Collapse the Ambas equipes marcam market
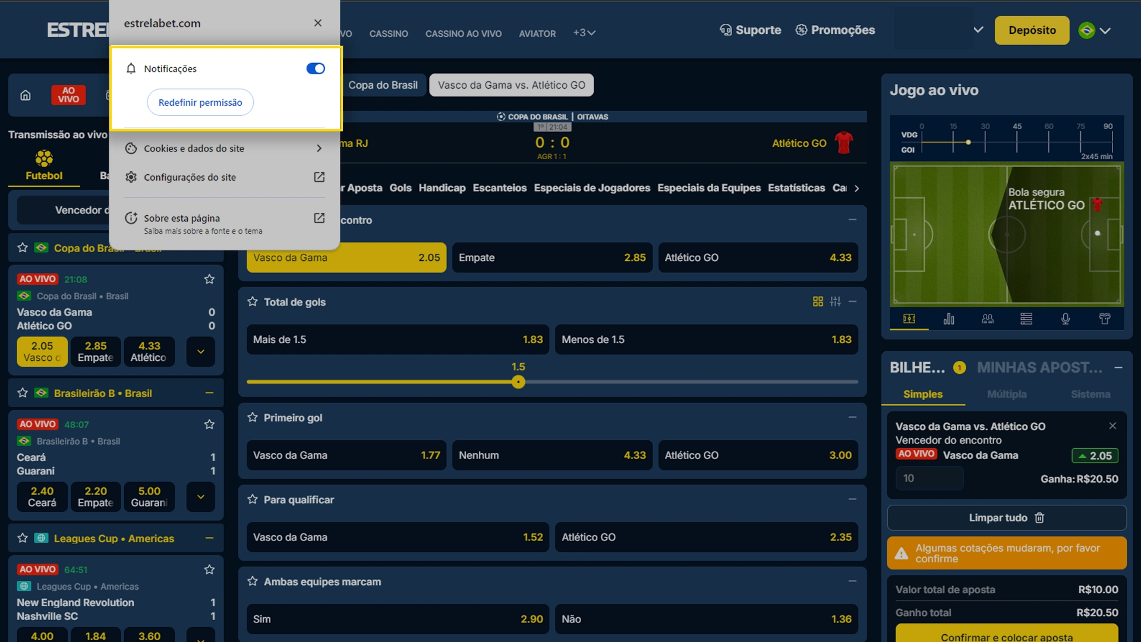This screenshot has width=1141, height=642. pos(852,581)
